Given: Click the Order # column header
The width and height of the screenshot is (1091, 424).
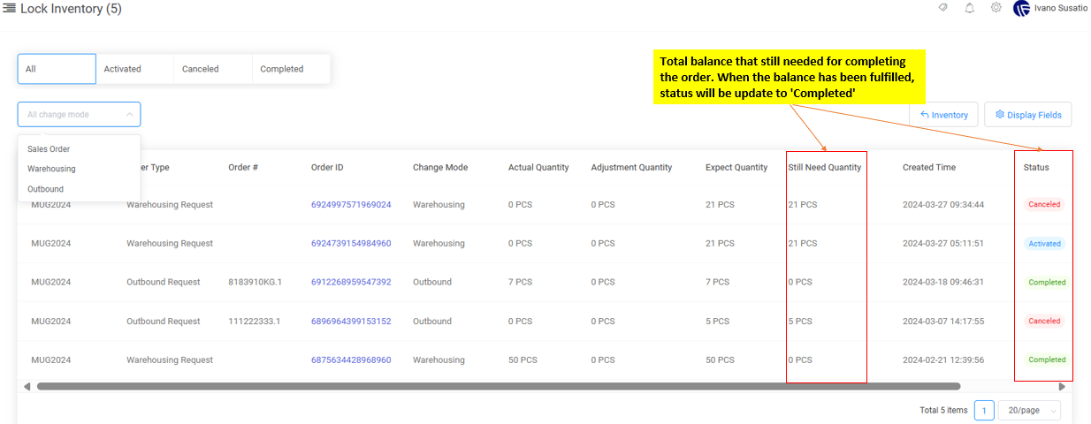Looking at the screenshot, I should point(243,167).
